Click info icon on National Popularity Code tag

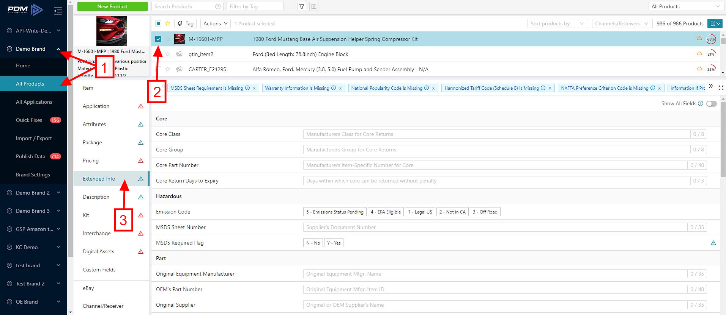coord(427,88)
